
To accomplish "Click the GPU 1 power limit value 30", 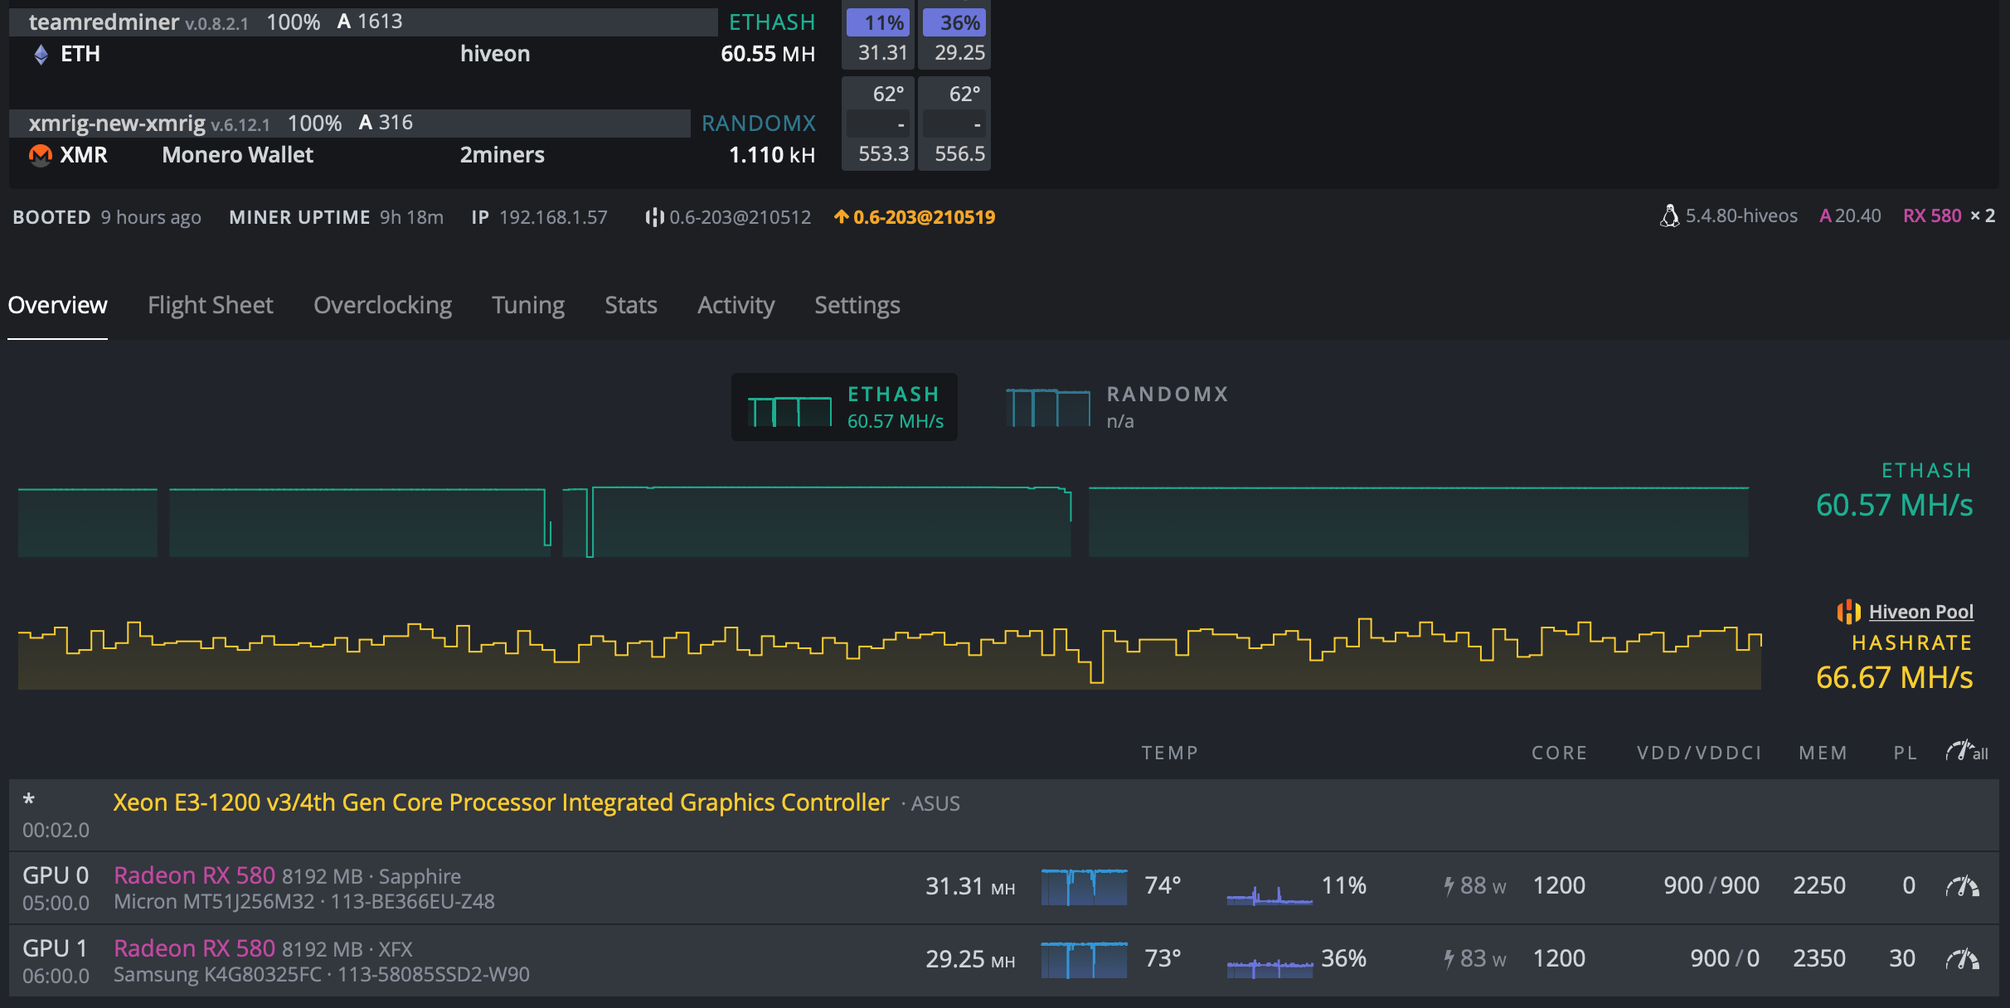I will pyautogui.click(x=1902, y=958).
